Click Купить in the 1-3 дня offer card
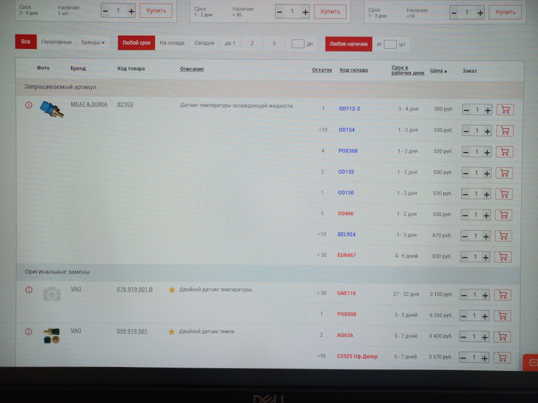Image resolution: width=538 pixels, height=403 pixels. (x=505, y=12)
